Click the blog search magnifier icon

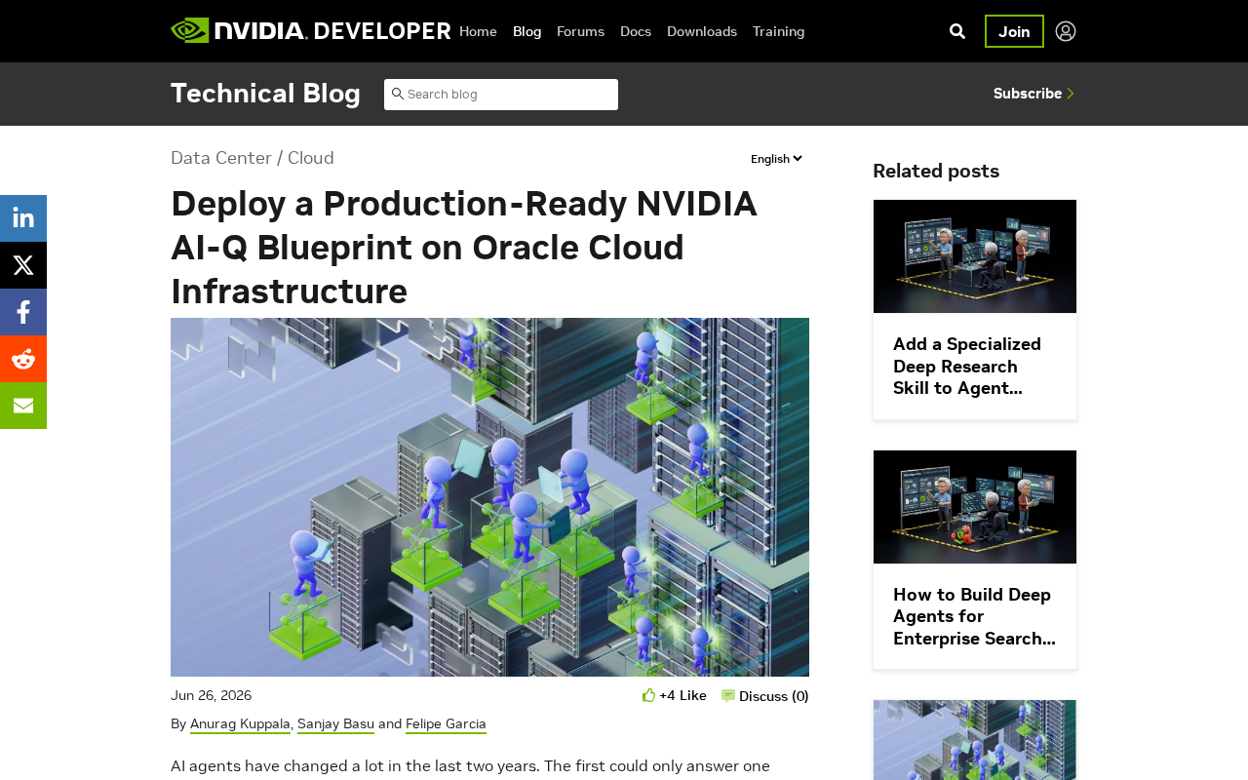[397, 94]
